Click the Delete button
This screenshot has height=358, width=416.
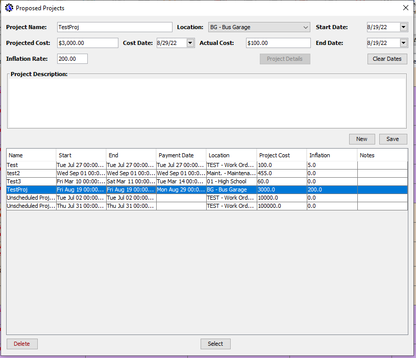22,344
